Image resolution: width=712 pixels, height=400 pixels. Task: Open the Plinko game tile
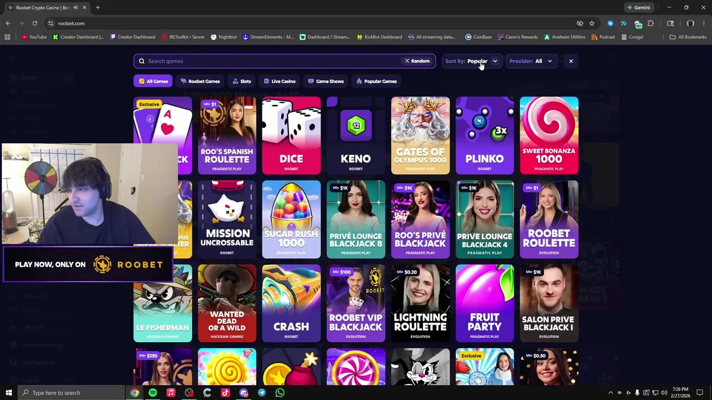484,136
